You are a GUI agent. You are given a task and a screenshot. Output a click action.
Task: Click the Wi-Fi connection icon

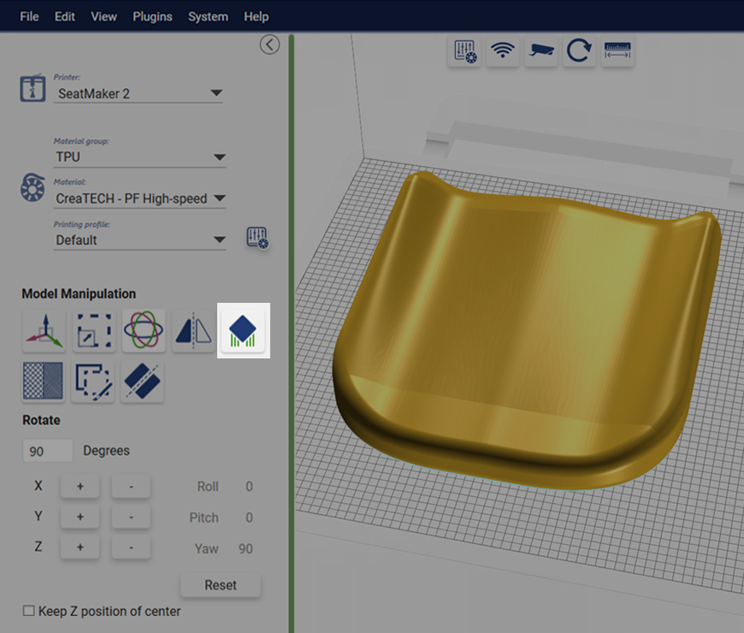pos(503,51)
